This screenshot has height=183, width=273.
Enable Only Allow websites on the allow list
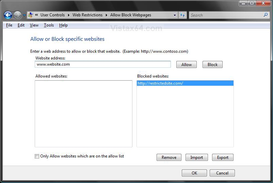tap(37, 156)
